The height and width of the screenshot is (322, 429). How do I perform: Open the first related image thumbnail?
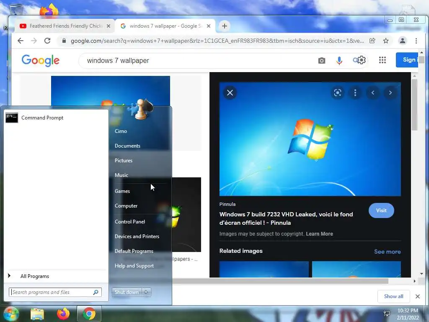(x=264, y=269)
